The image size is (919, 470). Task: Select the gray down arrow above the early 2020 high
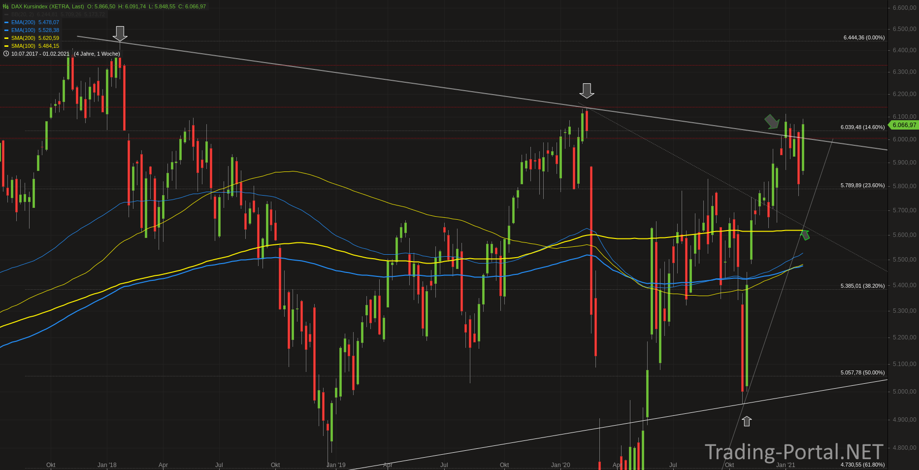coord(586,91)
